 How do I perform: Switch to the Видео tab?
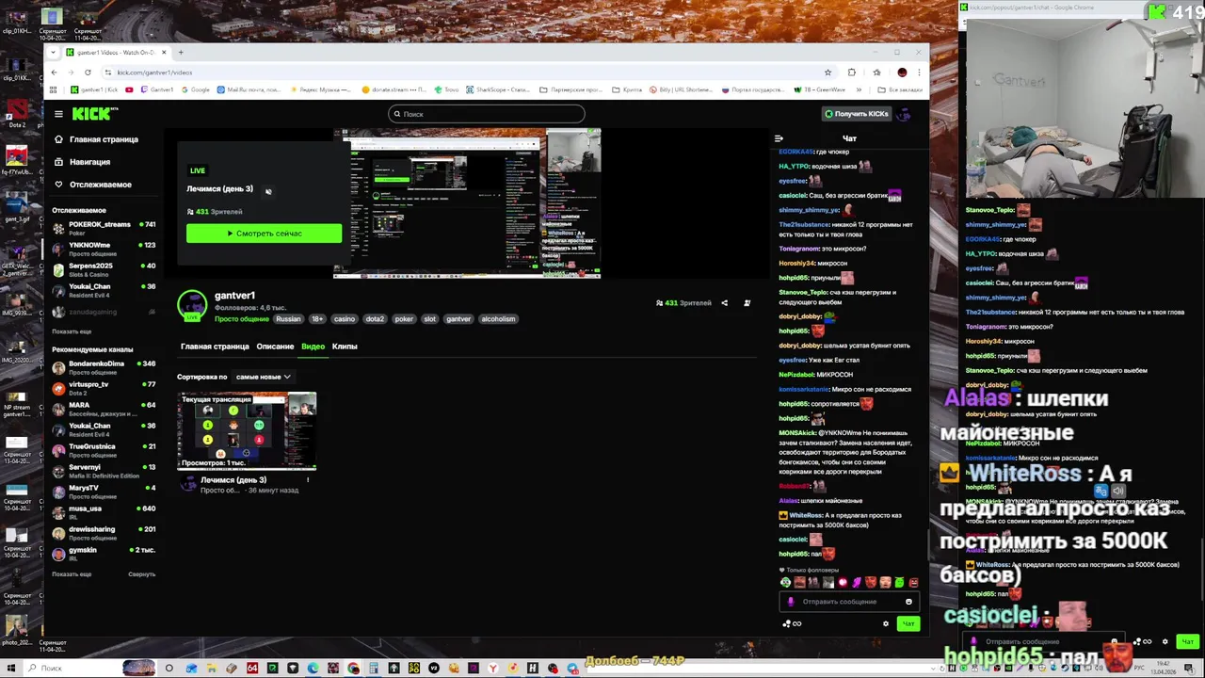click(x=313, y=347)
